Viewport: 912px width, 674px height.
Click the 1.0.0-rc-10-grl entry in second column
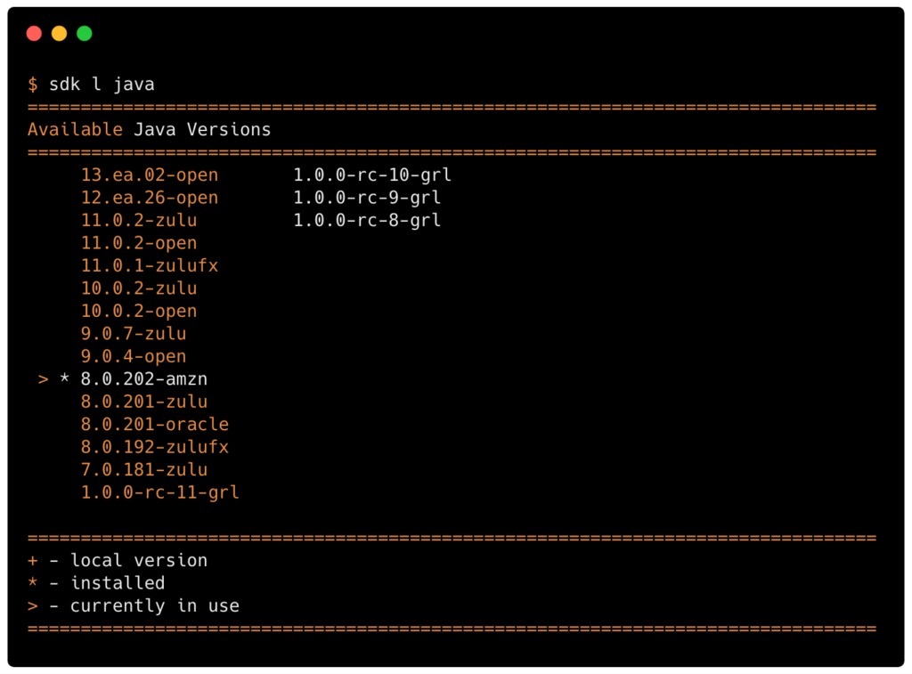pos(371,175)
